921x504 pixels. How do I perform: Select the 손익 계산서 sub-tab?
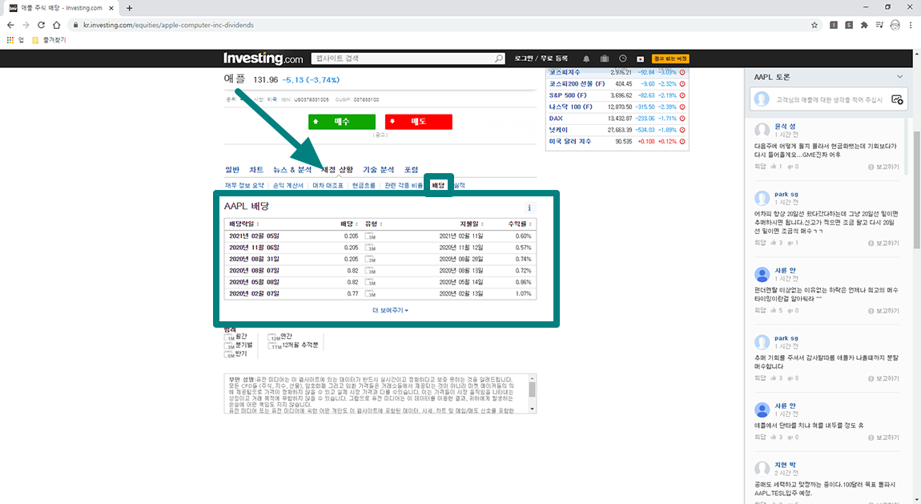(x=288, y=186)
